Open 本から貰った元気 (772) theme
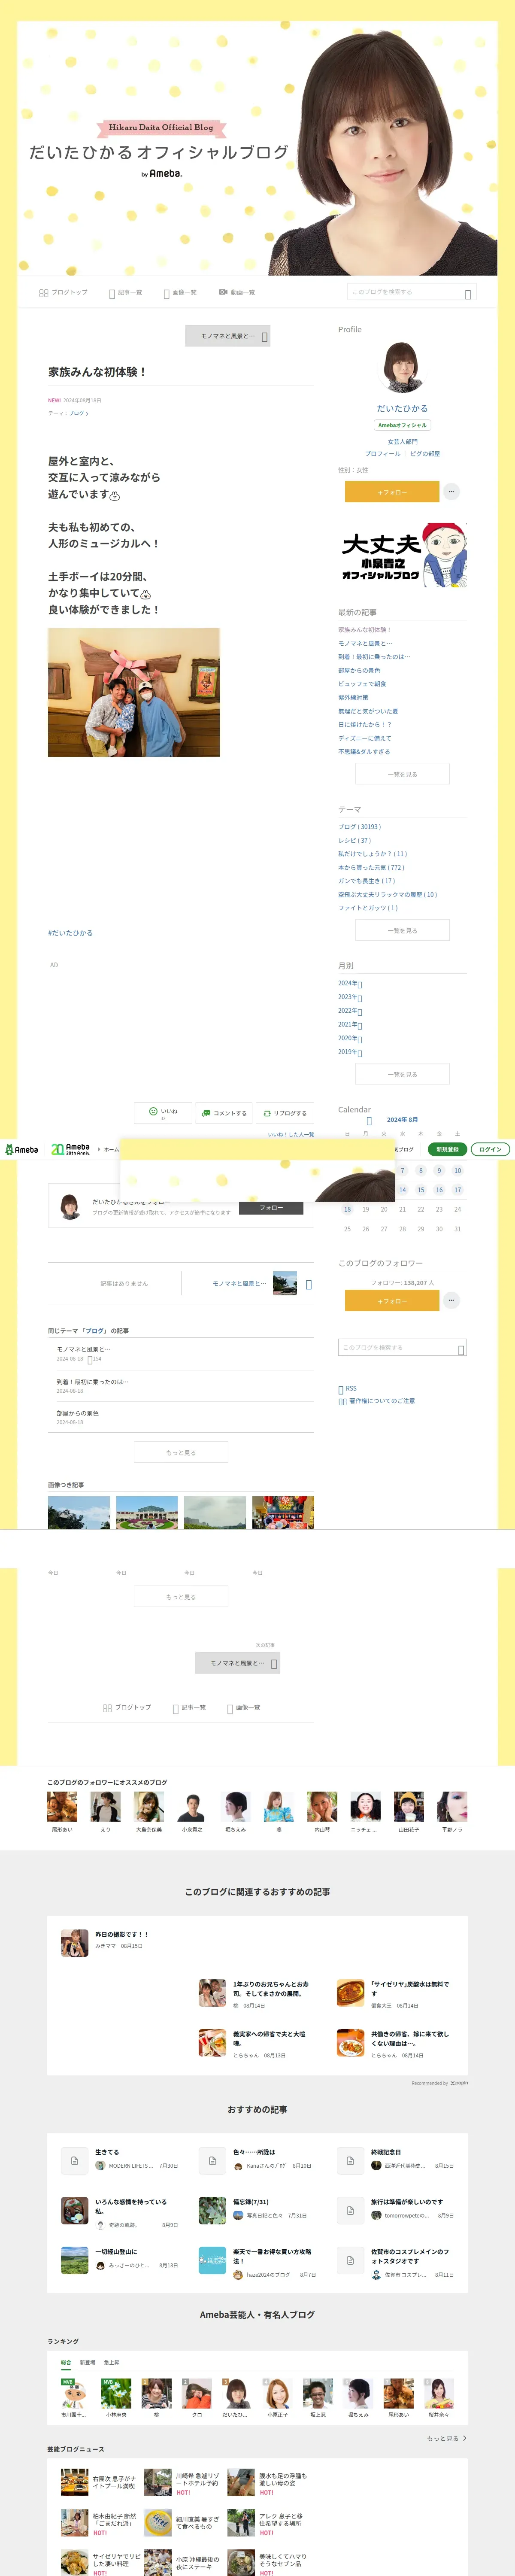Image resolution: width=515 pixels, height=2576 pixels. [x=371, y=868]
